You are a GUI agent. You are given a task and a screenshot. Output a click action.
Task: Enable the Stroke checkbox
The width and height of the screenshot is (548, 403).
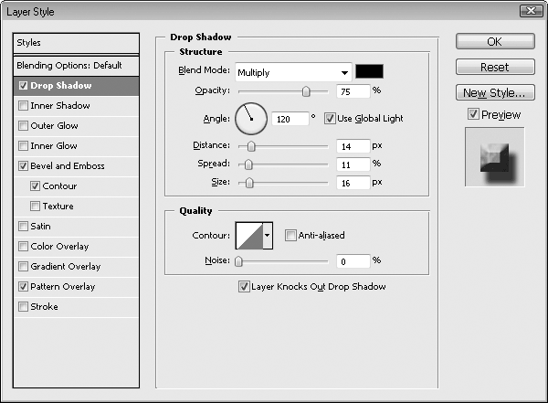pos(23,307)
